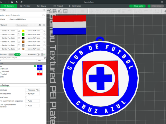This screenshot has height=124, width=166.
Task: Edit preset icon left of yellow swatch 2
Action: 19,31
